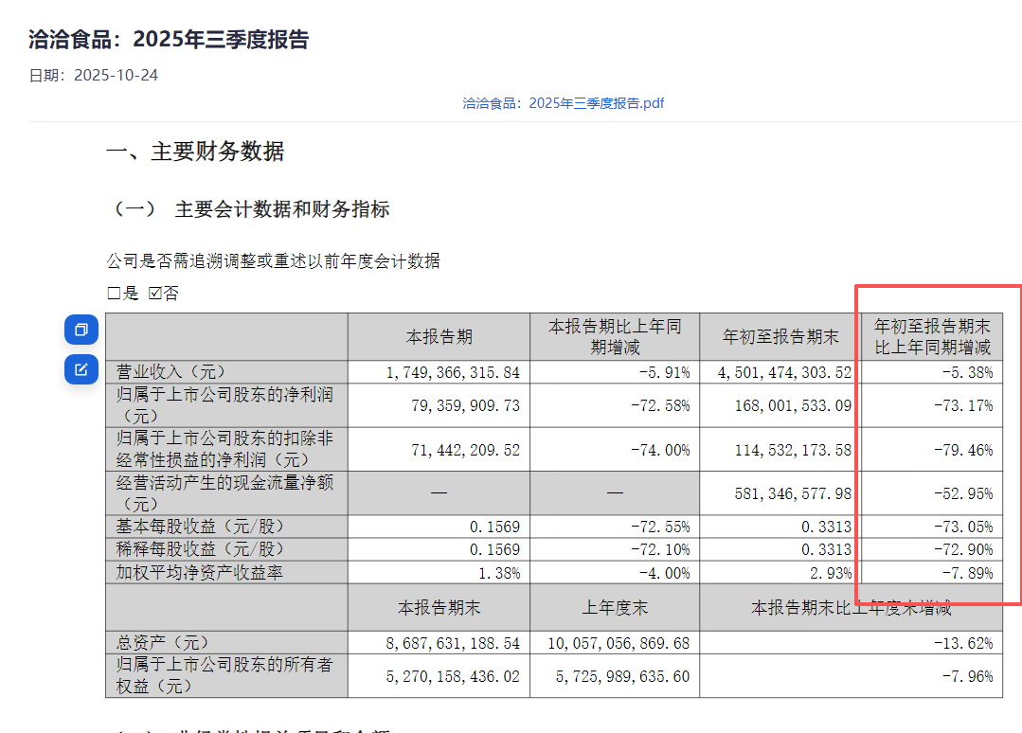This screenshot has width=1022, height=733.
Task: Click the subheading 主要会计数据和财务指标
Action: [282, 209]
